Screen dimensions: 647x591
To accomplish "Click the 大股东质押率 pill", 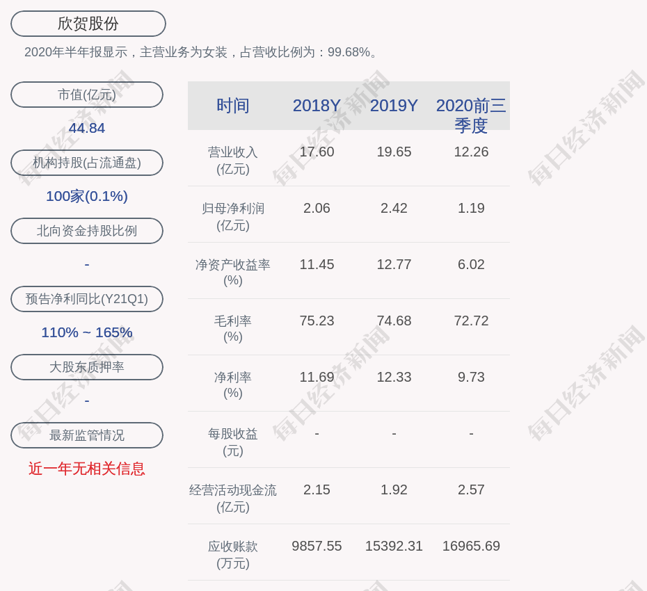I will coord(87,367).
